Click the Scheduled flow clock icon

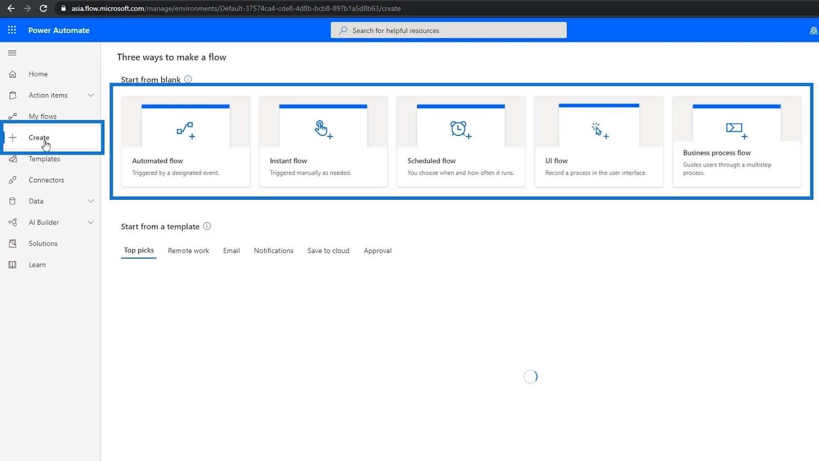[461, 130]
